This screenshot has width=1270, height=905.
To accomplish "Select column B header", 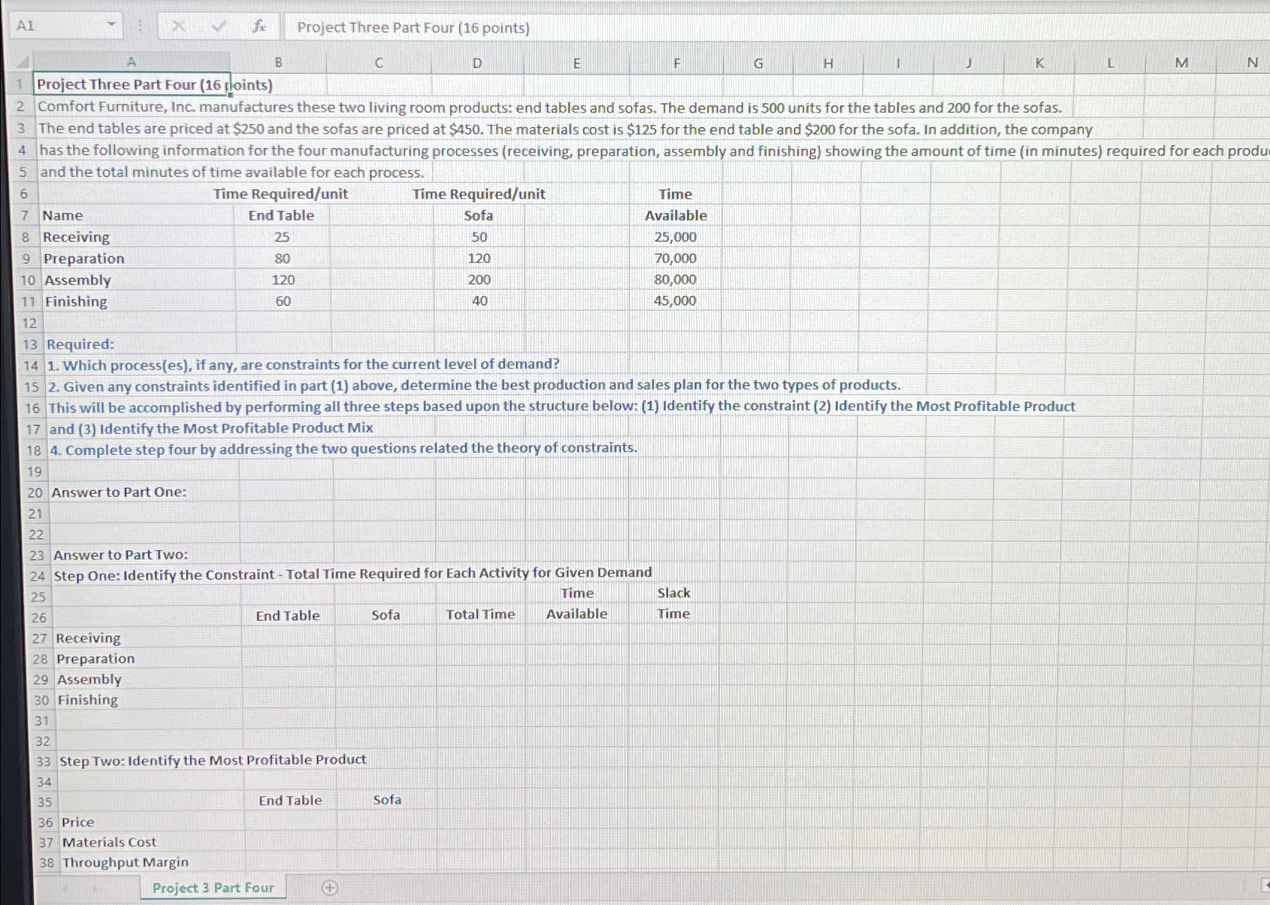I will [278, 63].
